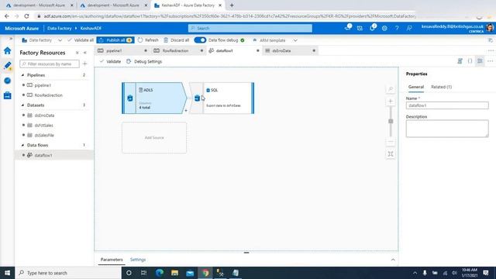The image size is (496, 279).
Task: Zoom in with the plus canvas button
Action: [391, 102]
